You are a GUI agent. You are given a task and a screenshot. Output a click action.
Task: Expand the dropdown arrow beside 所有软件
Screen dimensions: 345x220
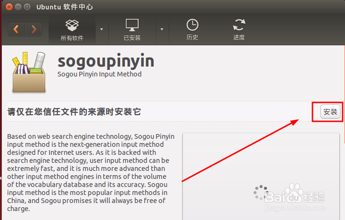tap(101, 29)
